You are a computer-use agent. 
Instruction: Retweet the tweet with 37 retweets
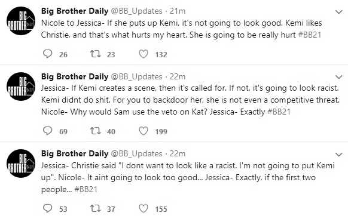(x=96, y=208)
